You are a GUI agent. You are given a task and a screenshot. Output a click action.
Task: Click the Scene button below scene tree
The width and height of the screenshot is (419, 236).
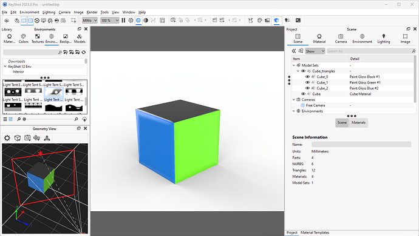click(342, 122)
